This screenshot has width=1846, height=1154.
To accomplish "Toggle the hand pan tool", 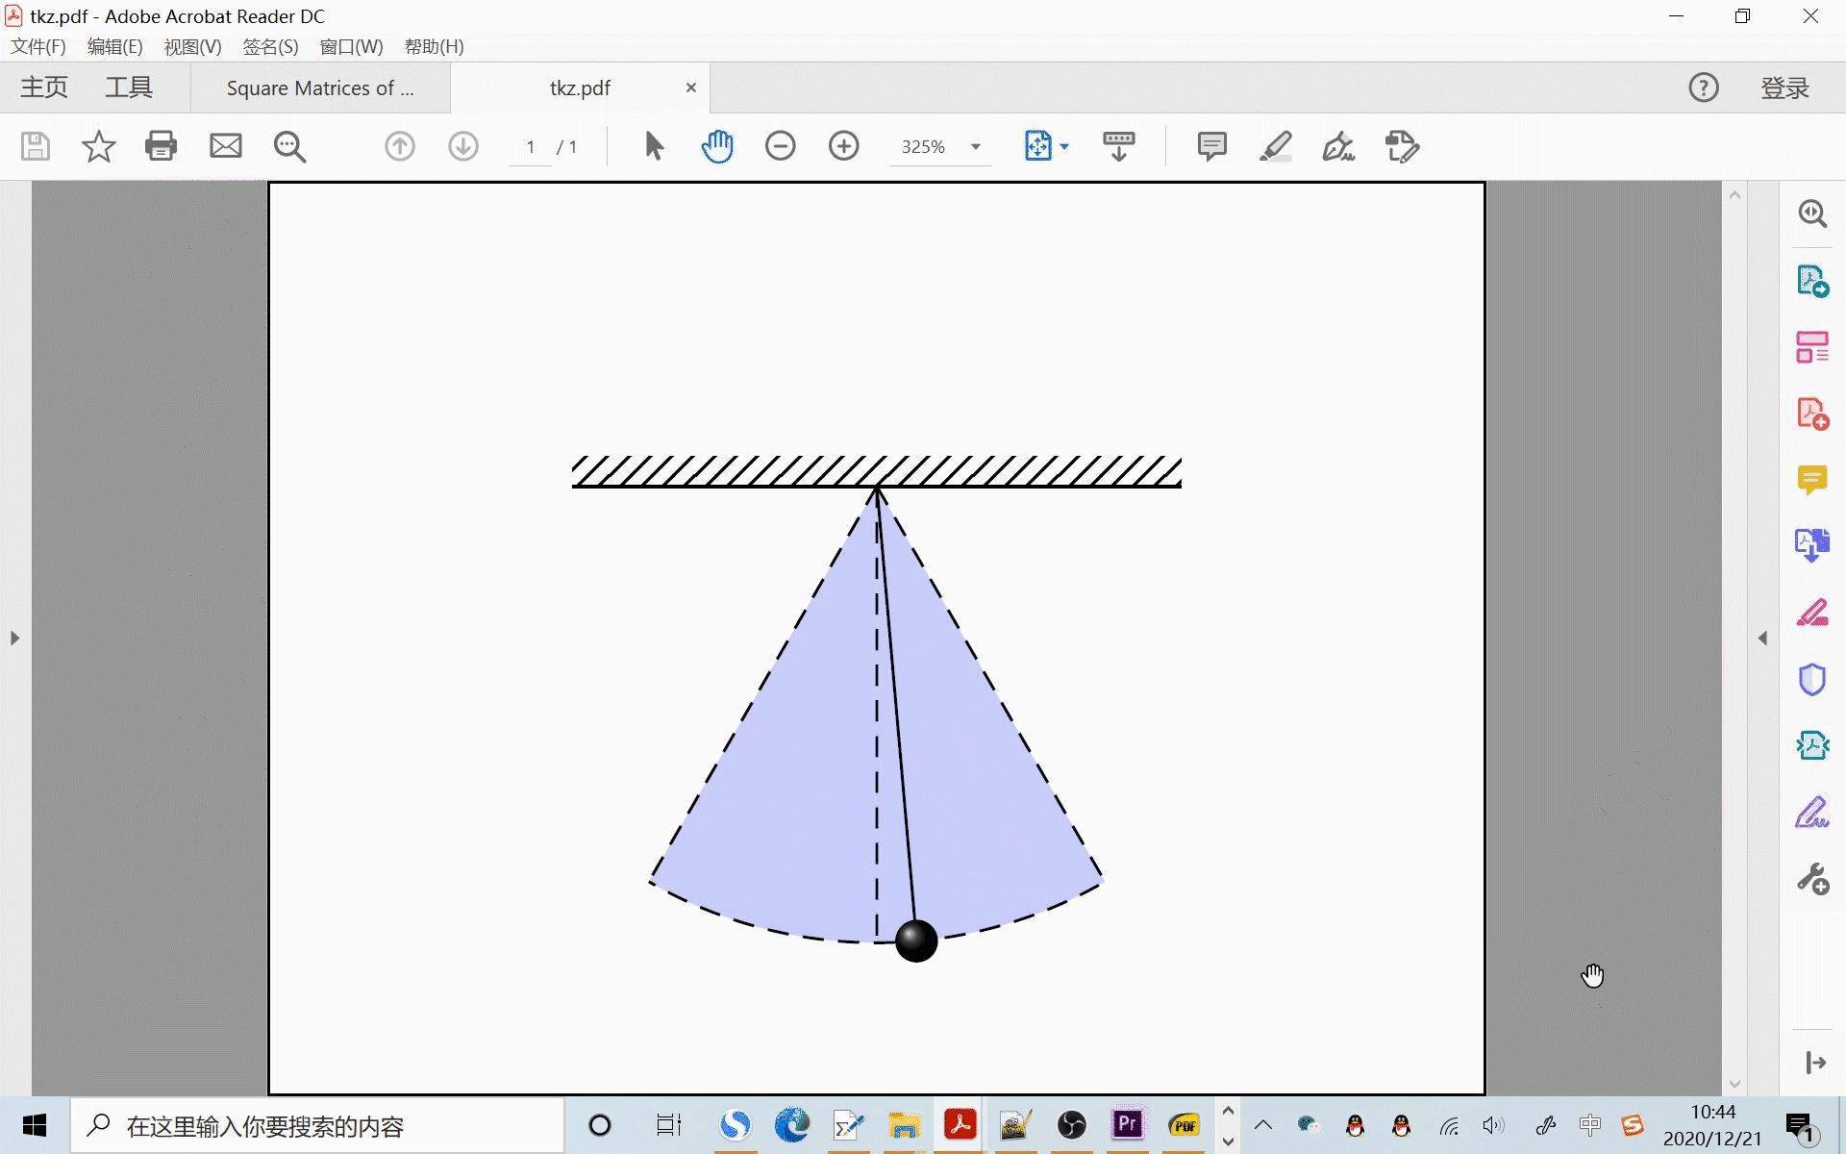I will click(x=717, y=146).
